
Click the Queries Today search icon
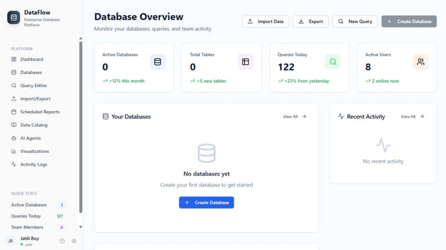tap(333, 62)
